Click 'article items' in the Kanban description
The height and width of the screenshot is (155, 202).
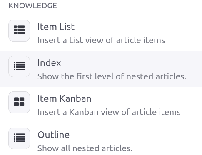tap(156, 112)
